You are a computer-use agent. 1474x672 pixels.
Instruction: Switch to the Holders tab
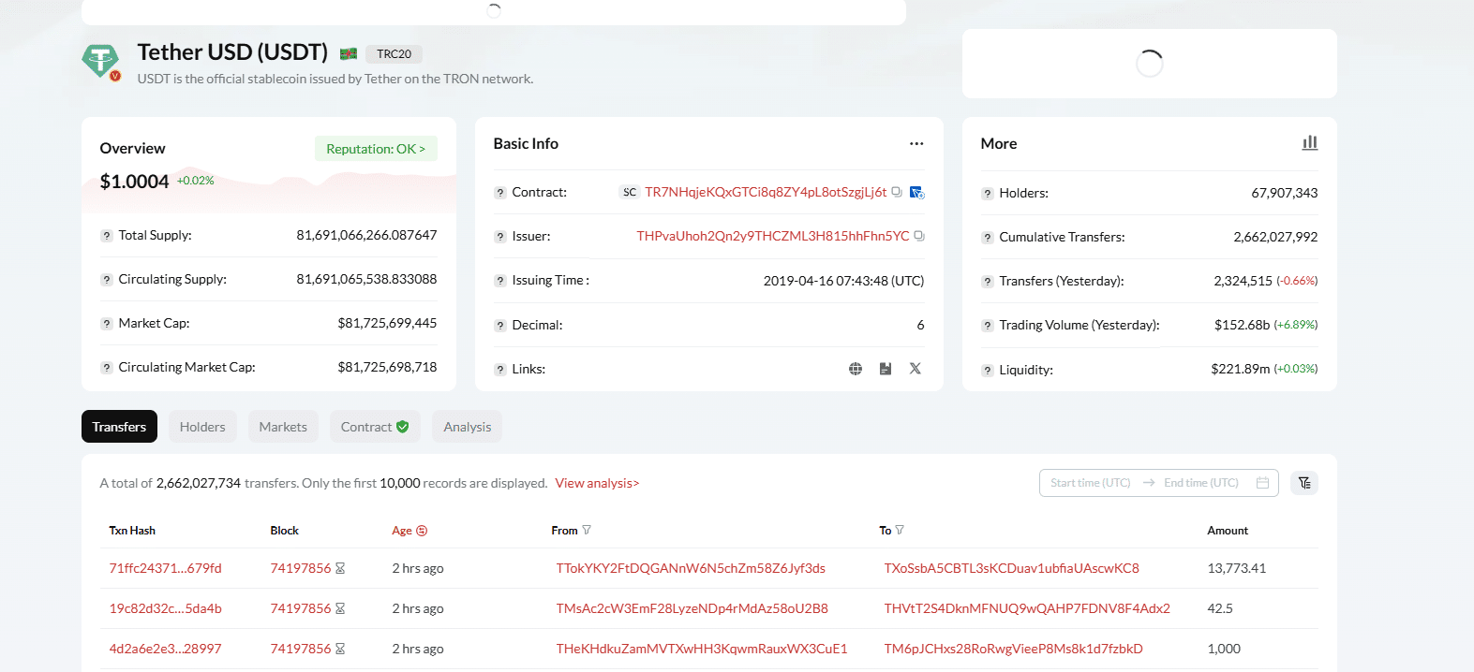coord(202,427)
